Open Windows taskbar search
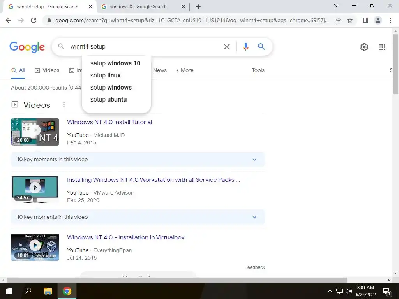The image size is (399, 299). pyautogui.click(x=28, y=291)
